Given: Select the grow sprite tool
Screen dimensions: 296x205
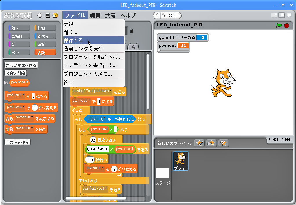Looking at the screenshot, I should click(x=171, y=15).
